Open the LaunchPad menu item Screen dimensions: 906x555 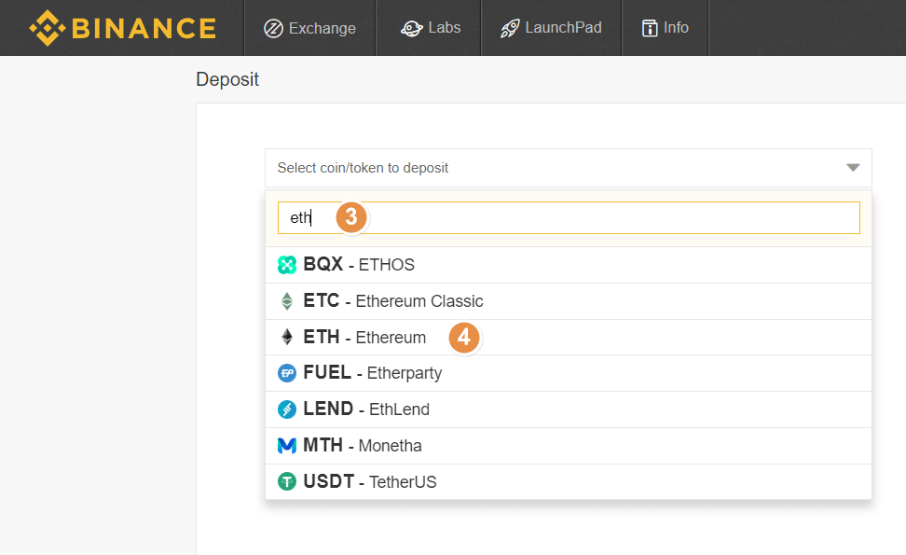551,28
